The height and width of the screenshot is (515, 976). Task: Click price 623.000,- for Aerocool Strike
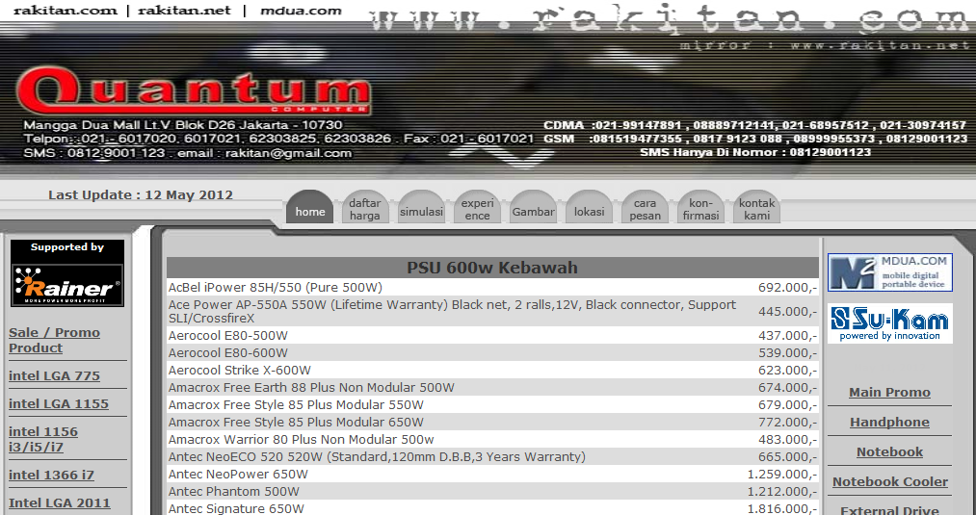(787, 370)
